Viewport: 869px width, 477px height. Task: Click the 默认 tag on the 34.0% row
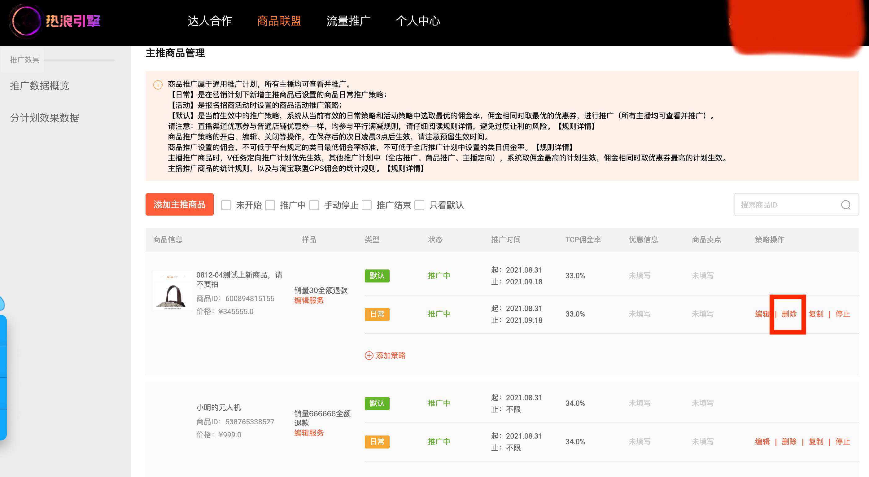point(377,403)
